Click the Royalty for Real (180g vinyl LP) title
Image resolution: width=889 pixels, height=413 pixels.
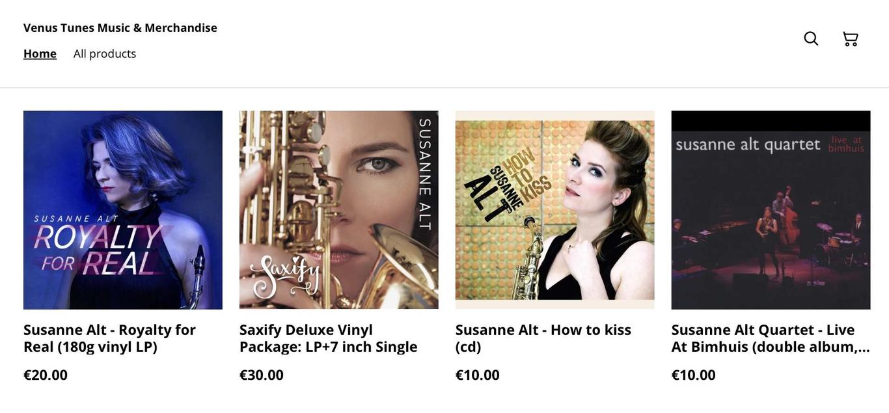pos(109,338)
